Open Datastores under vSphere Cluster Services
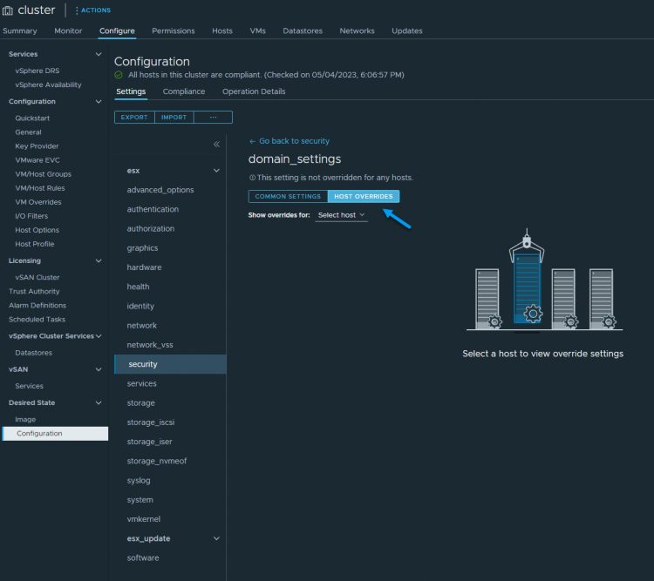 [33, 353]
